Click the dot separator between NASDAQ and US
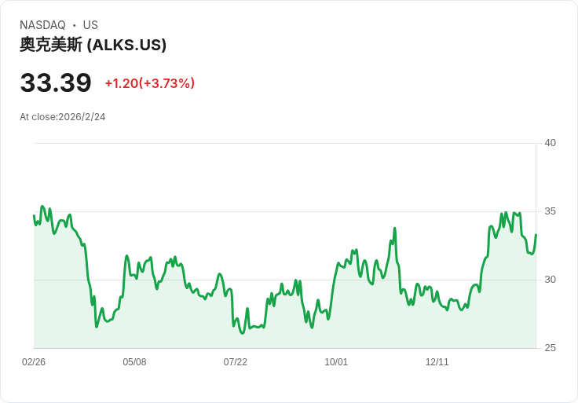The height and width of the screenshot is (403, 578). tap(75, 26)
